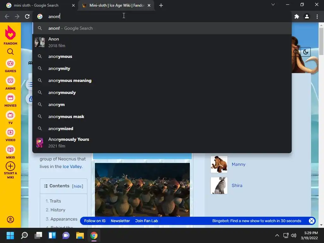Select the 'Anon 2018 film' suggestion
This screenshot has height=243, width=324.
[x=162, y=42]
